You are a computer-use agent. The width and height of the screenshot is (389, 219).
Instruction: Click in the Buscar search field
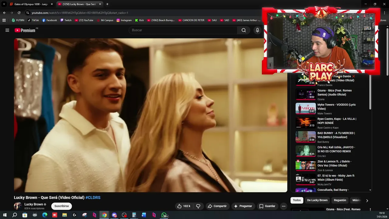click(x=183, y=30)
